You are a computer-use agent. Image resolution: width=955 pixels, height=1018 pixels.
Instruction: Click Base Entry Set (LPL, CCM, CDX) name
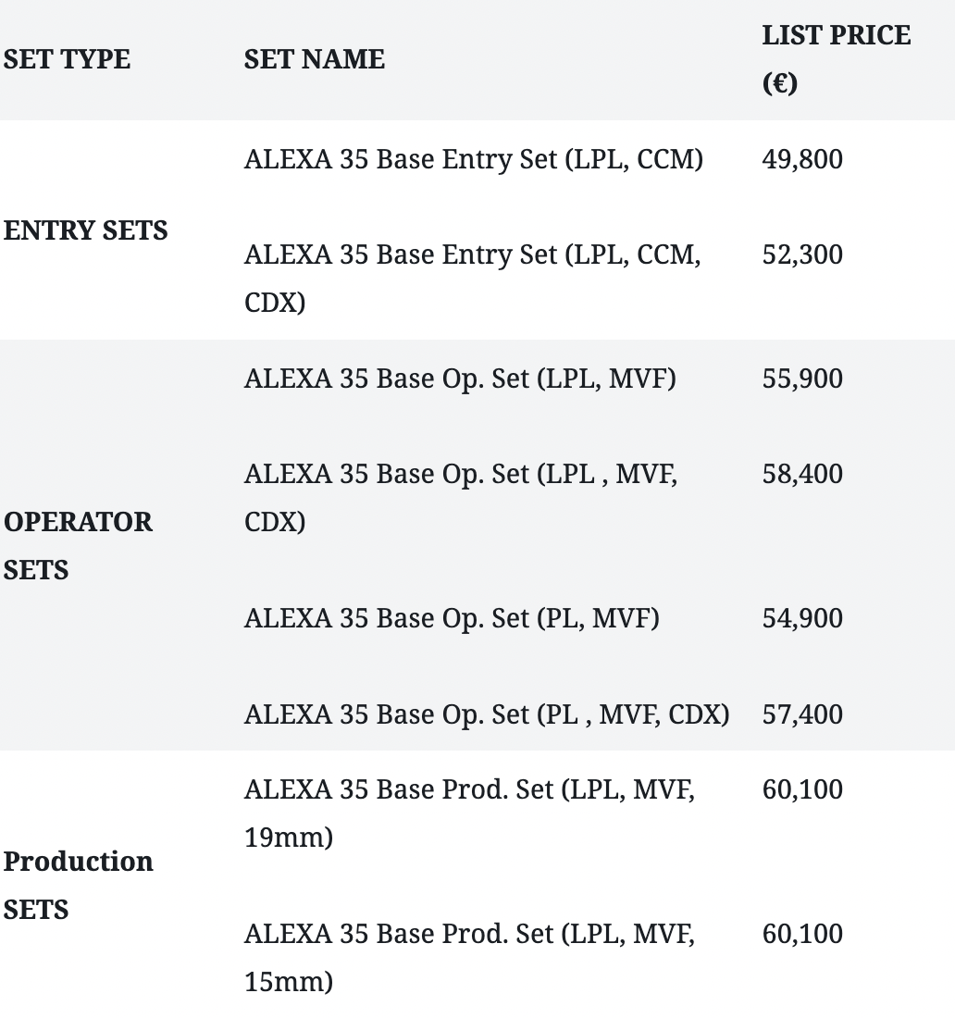click(x=472, y=278)
